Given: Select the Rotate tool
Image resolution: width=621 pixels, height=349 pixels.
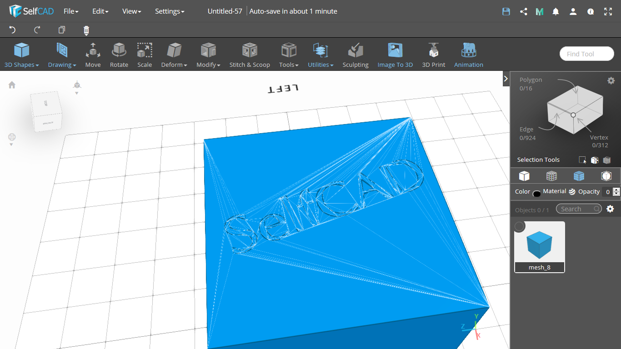Looking at the screenshot, I should [119, 55].
